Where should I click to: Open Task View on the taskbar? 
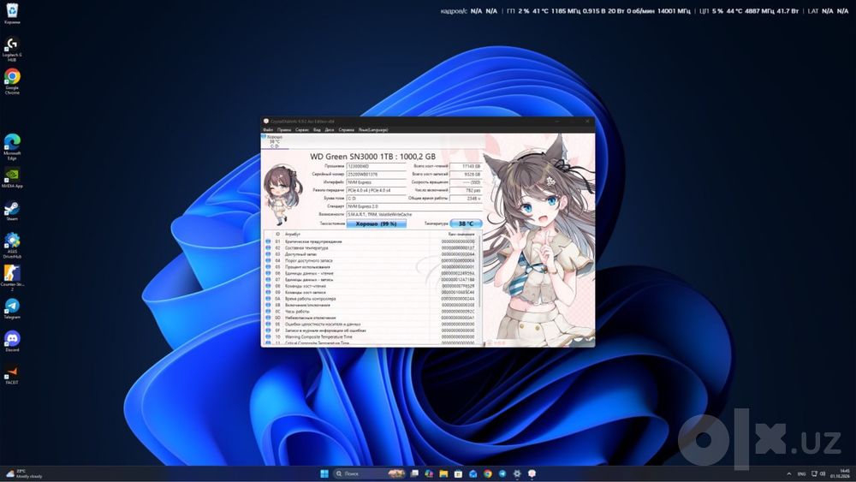point(414,473)
